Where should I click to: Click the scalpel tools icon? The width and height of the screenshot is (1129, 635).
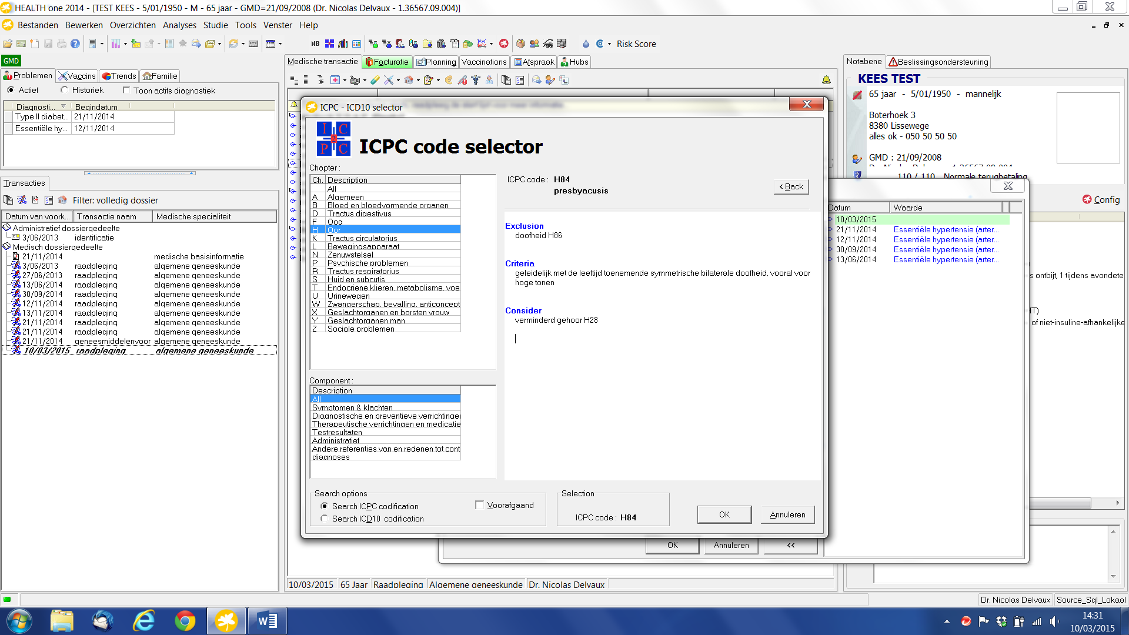pos(388,80)
